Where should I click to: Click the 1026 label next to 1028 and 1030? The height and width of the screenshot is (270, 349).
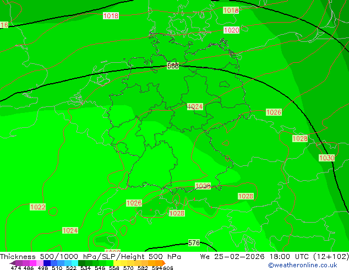tap(274, 112)
